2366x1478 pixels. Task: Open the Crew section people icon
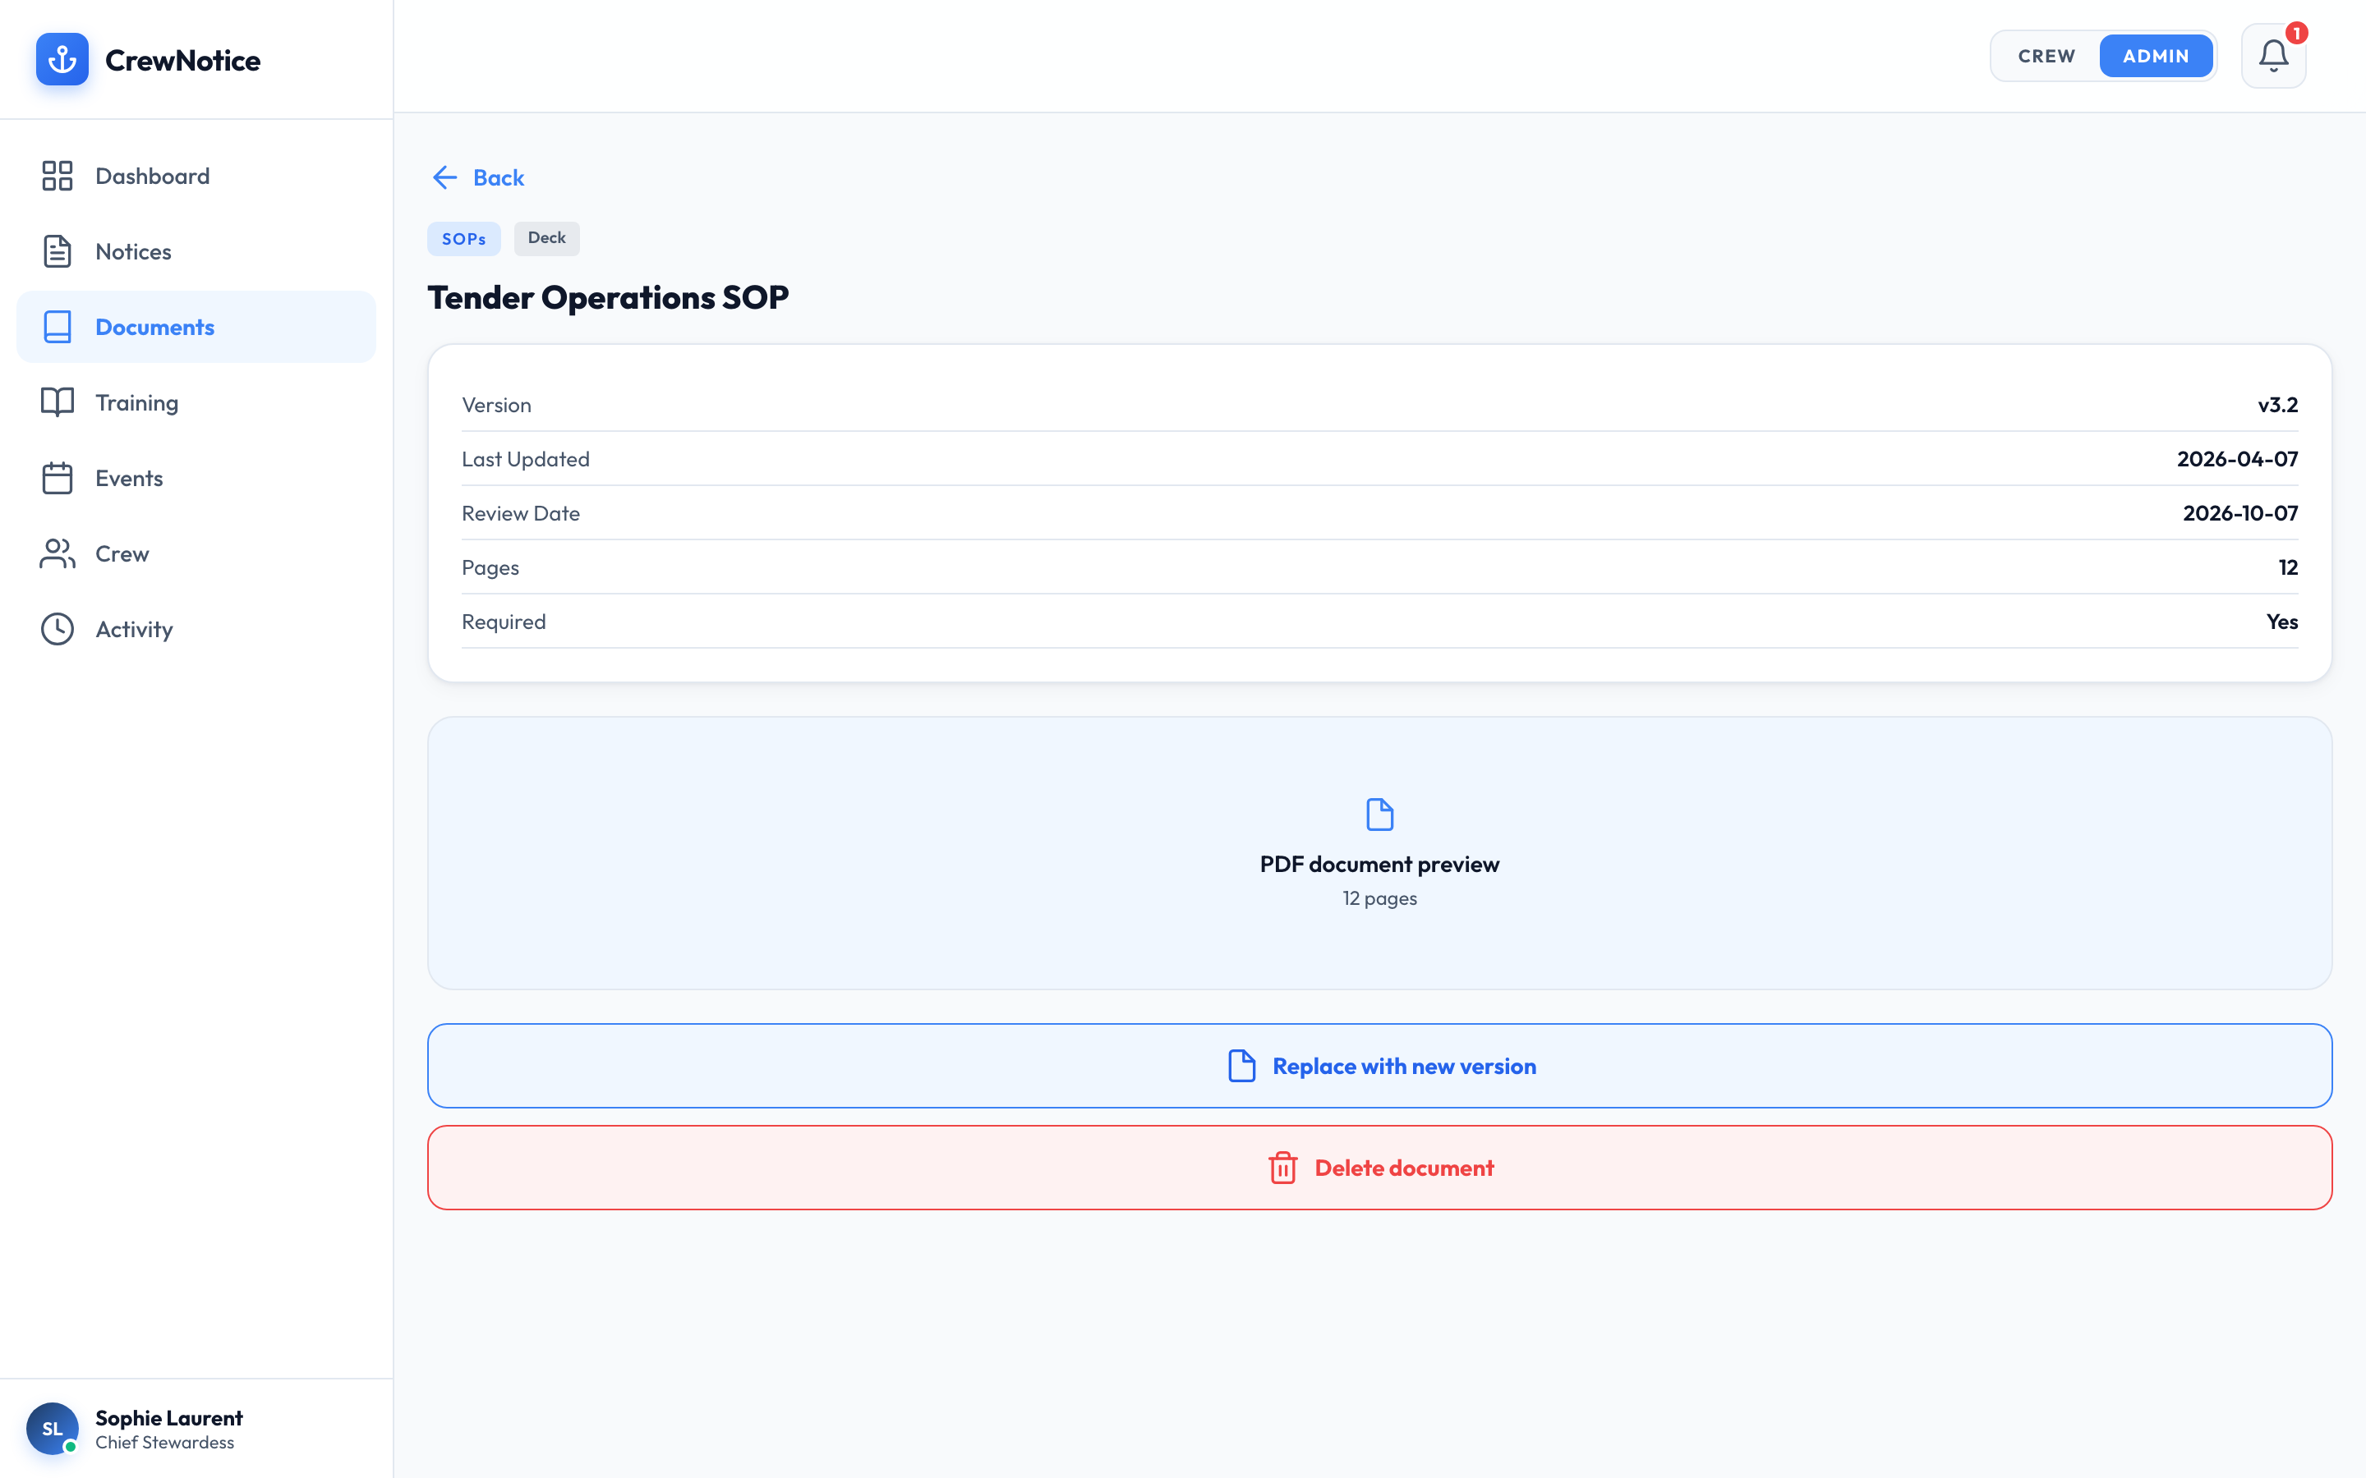tap(57, 553)
